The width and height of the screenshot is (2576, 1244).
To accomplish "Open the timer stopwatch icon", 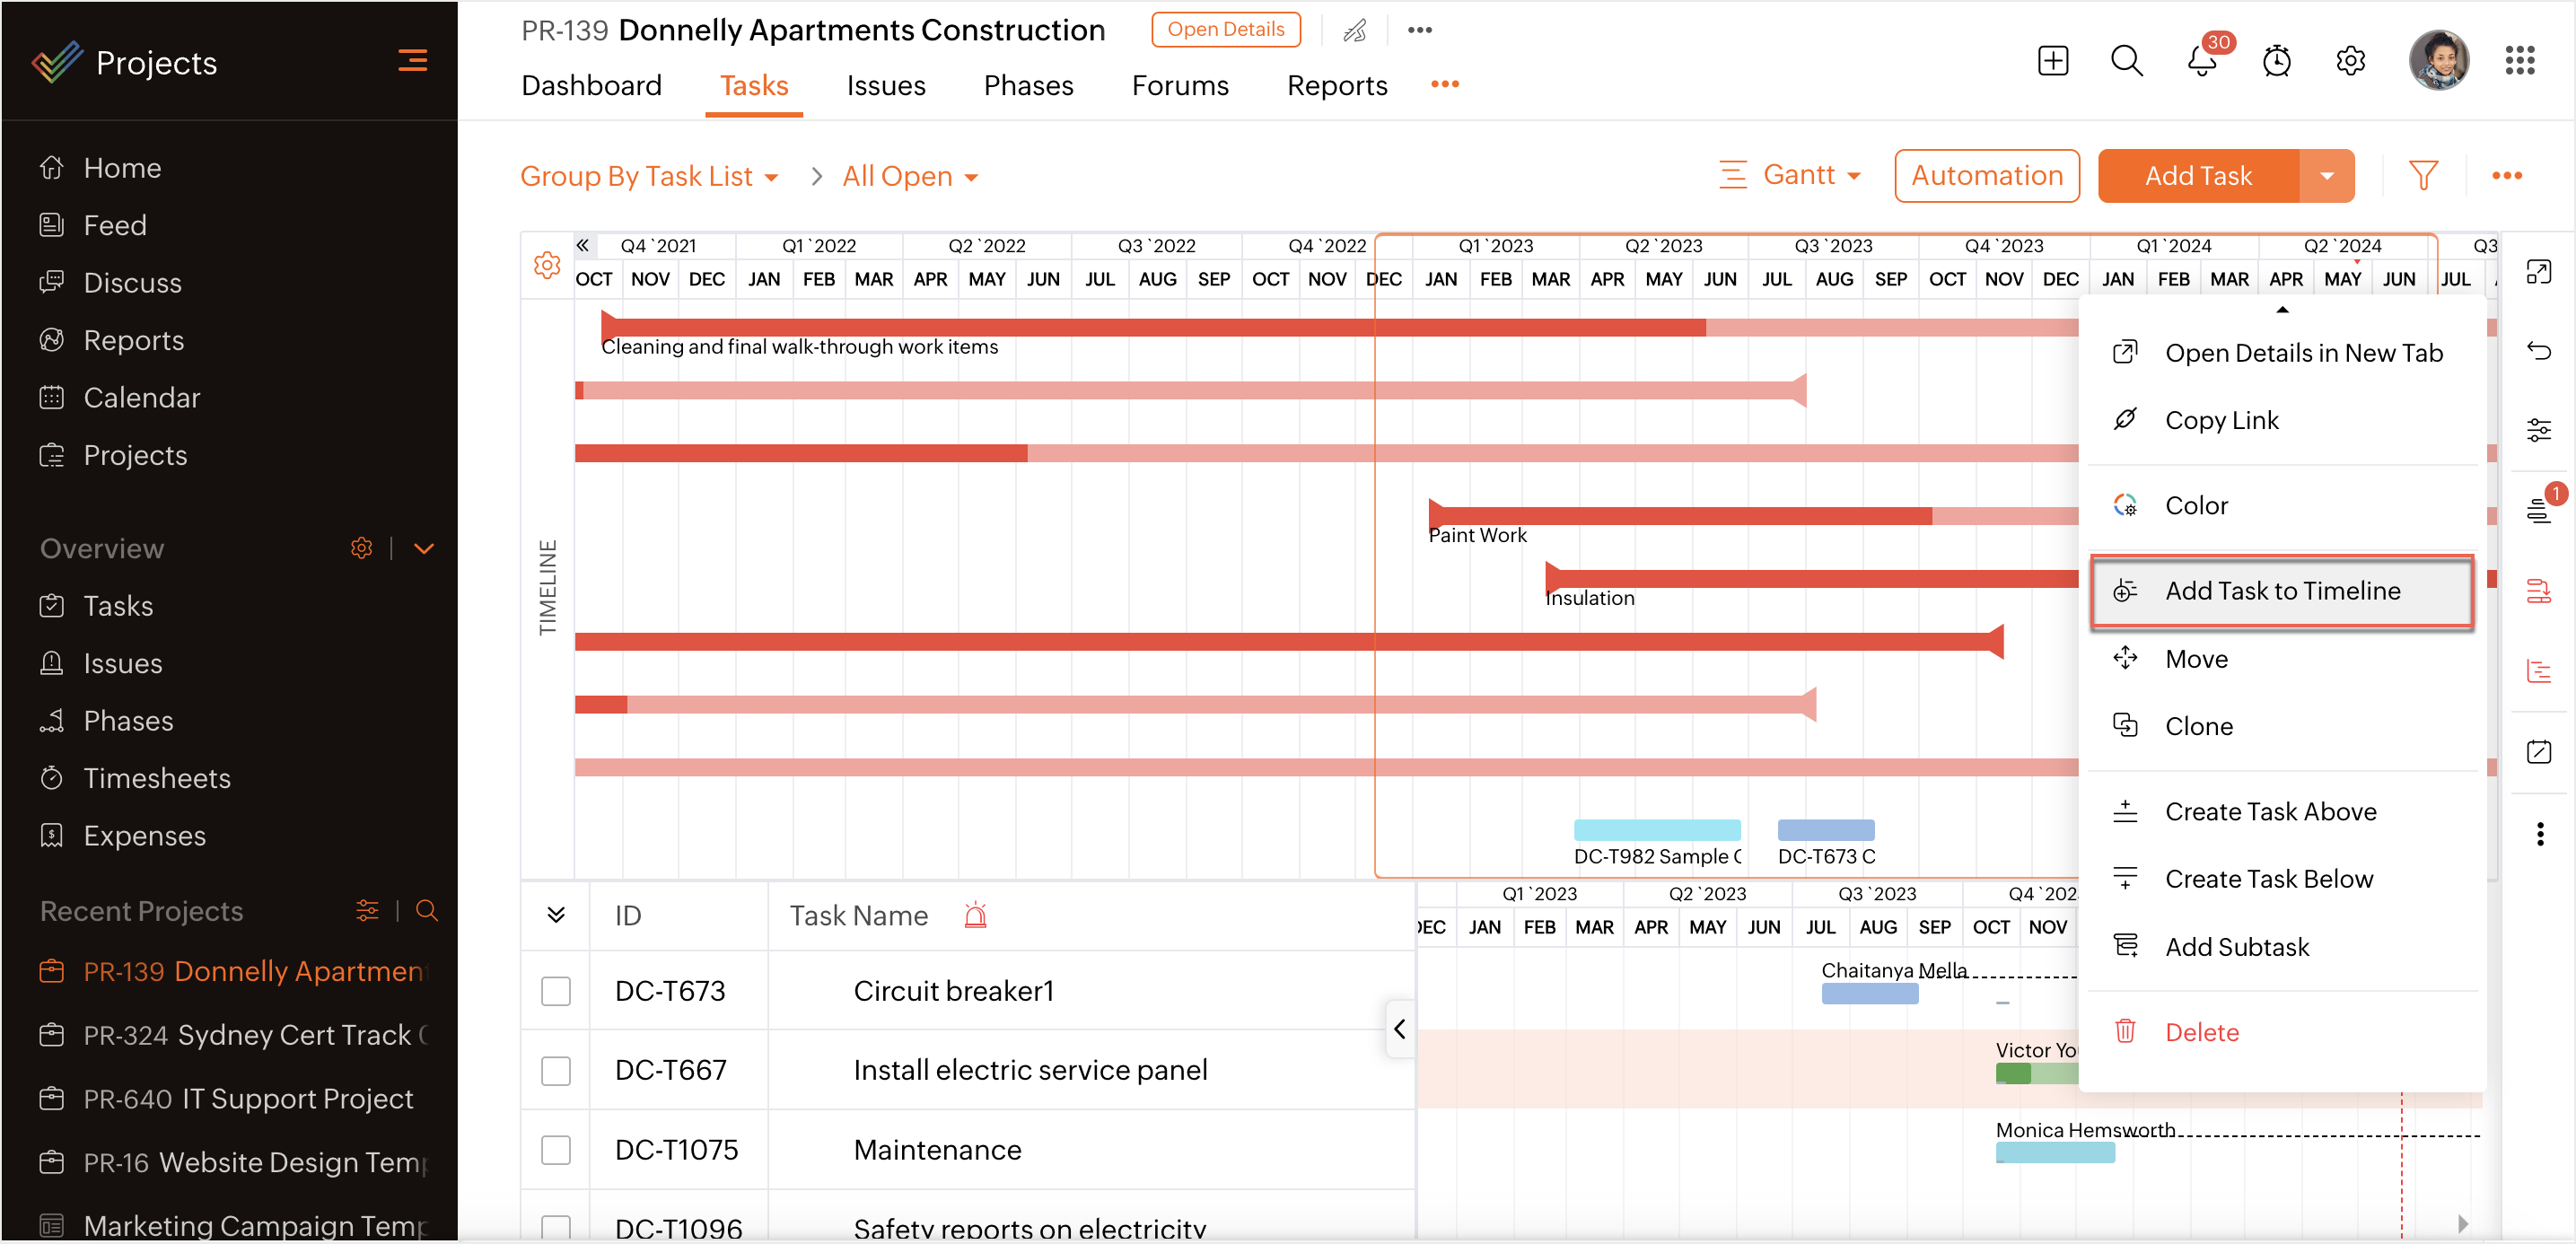I will 2276,62.
